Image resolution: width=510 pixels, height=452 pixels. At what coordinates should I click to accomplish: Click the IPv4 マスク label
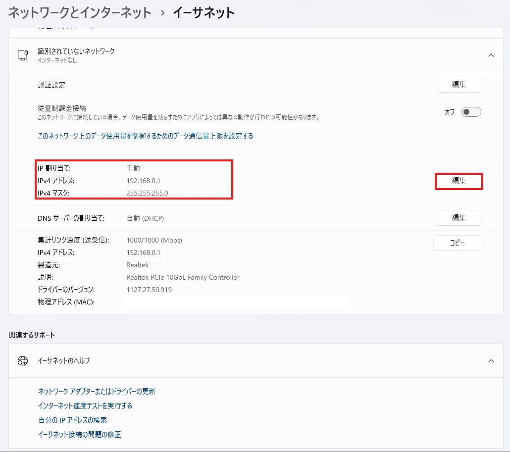(53, 193)
